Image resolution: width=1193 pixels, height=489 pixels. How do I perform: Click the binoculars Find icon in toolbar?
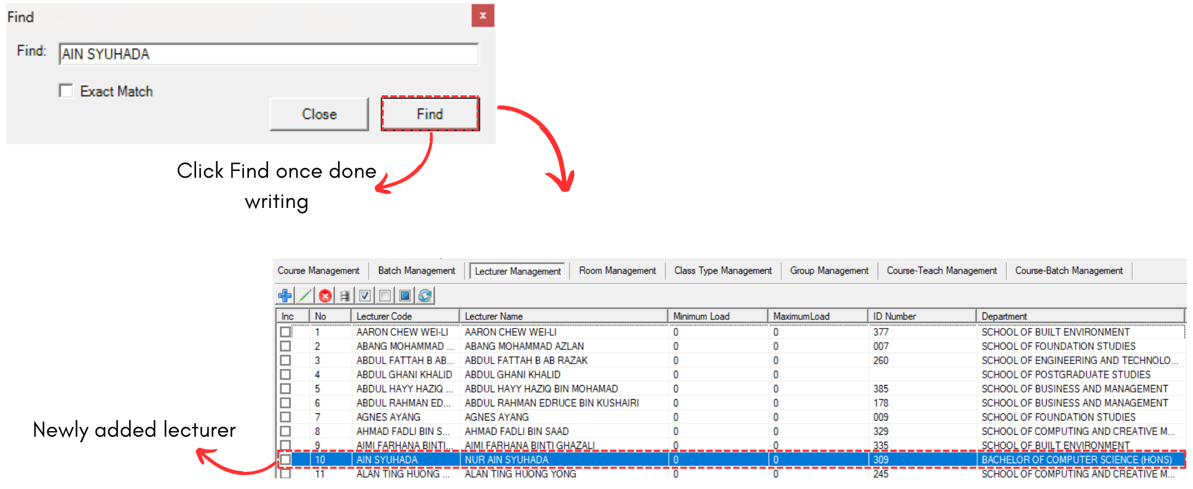(x=345, y=296)
